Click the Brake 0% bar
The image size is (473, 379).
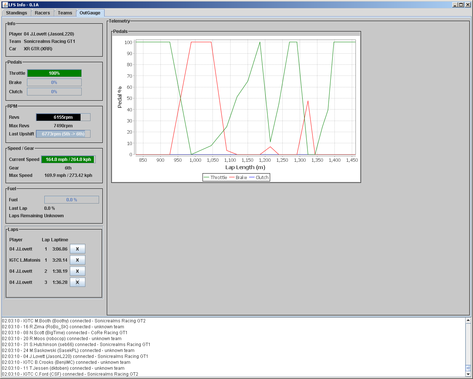tap(54, 83)
